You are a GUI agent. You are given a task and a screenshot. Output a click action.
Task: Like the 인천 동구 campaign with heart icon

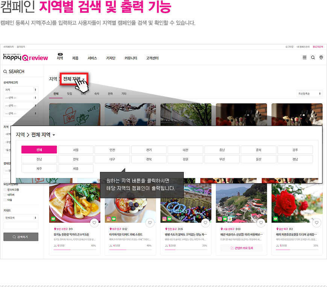[x=206, y=223]
